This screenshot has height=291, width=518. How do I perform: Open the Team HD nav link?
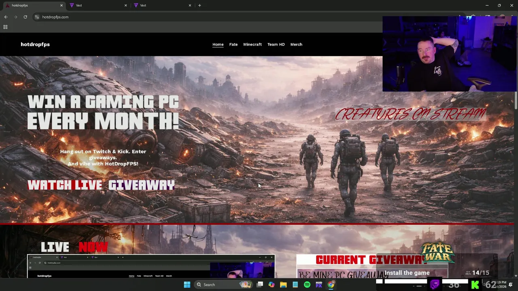(x=276, y=44)
